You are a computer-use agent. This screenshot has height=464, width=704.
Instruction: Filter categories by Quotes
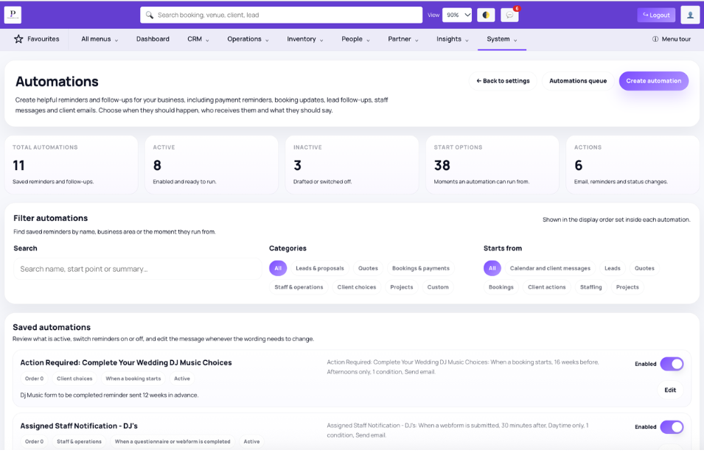pos(368,268)
